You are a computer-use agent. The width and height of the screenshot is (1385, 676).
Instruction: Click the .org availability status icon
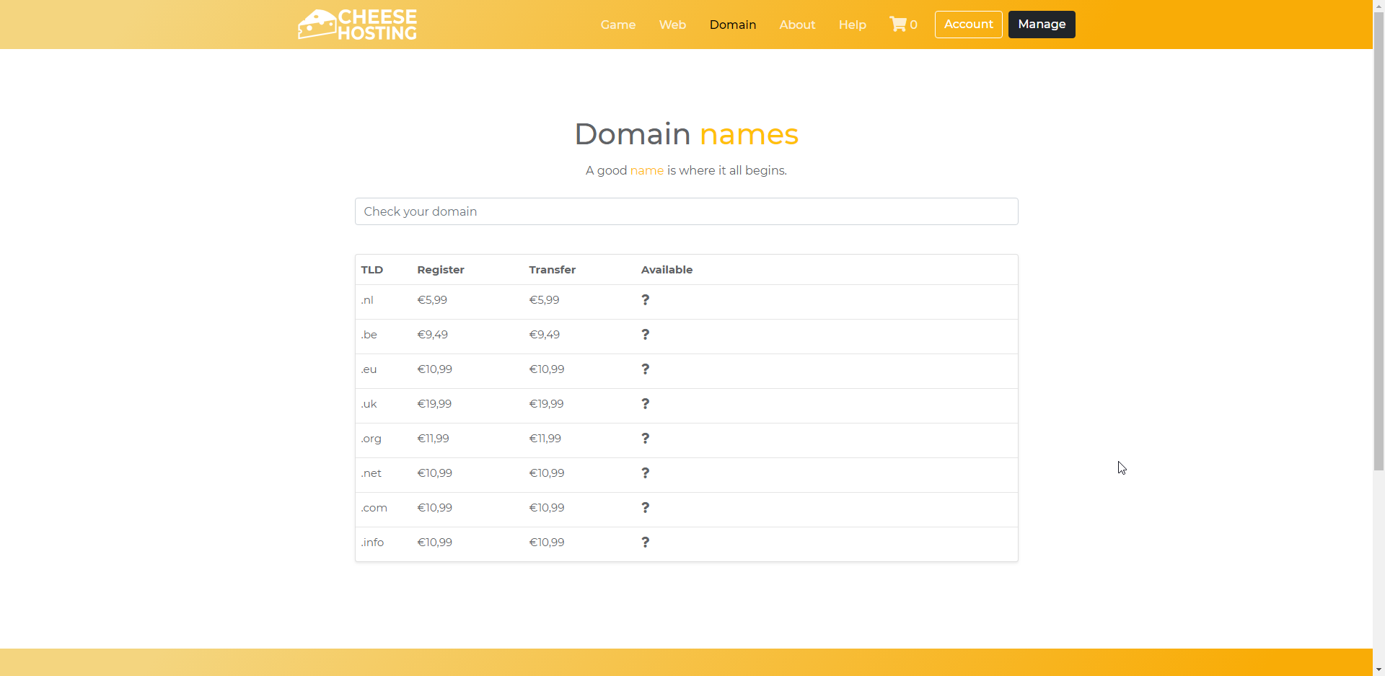[645, 439]
